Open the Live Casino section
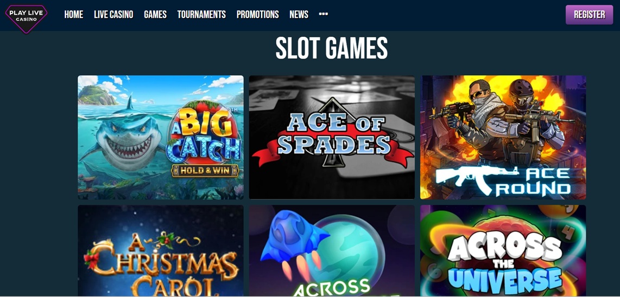 pos(113,15)
